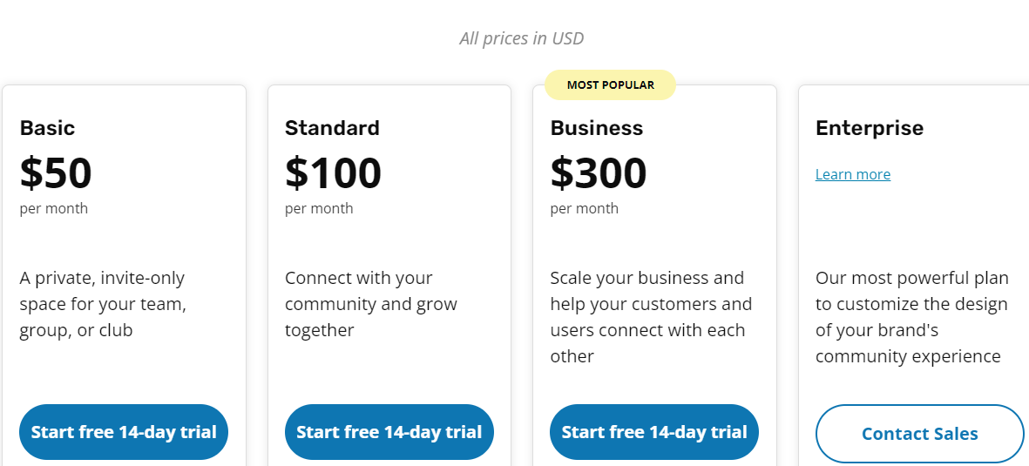Screen dimensions: 1029x466
Task: Select the Enterprise plan heading
Action: [x=870, y=128]
